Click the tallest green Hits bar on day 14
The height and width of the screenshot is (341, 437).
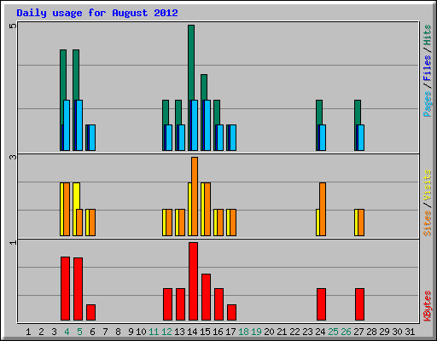(x=191, y=62)
